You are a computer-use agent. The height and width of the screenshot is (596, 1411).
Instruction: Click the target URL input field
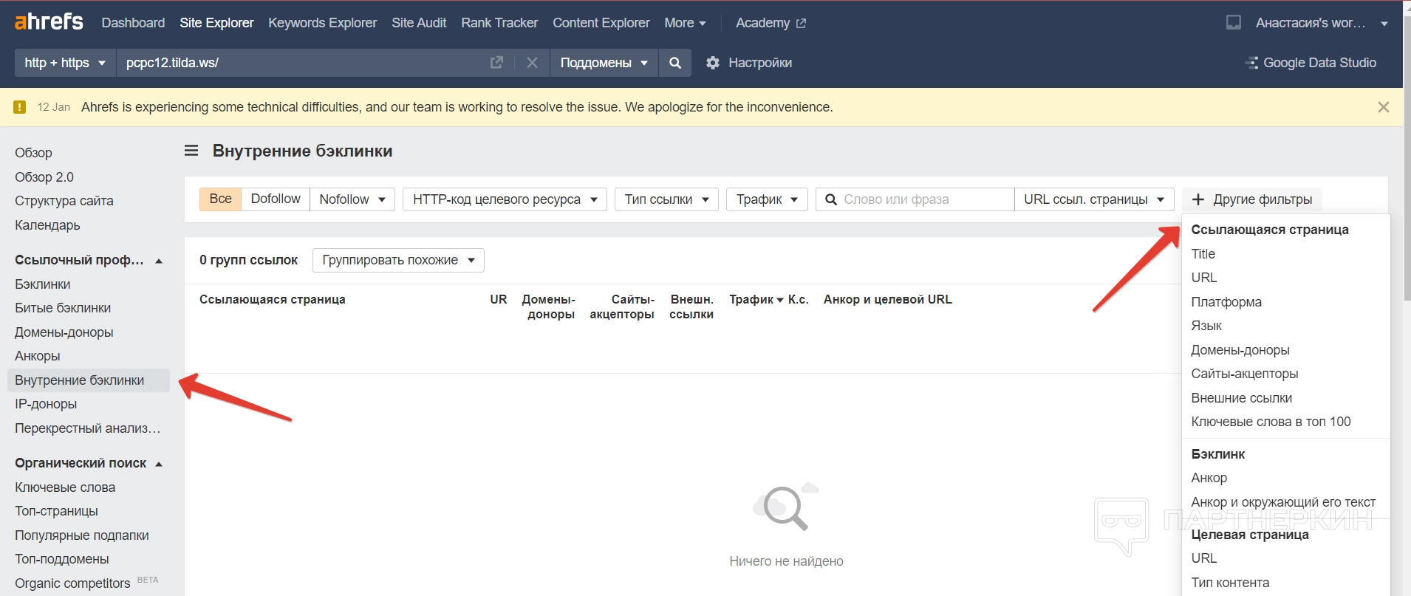coord(301,63)
